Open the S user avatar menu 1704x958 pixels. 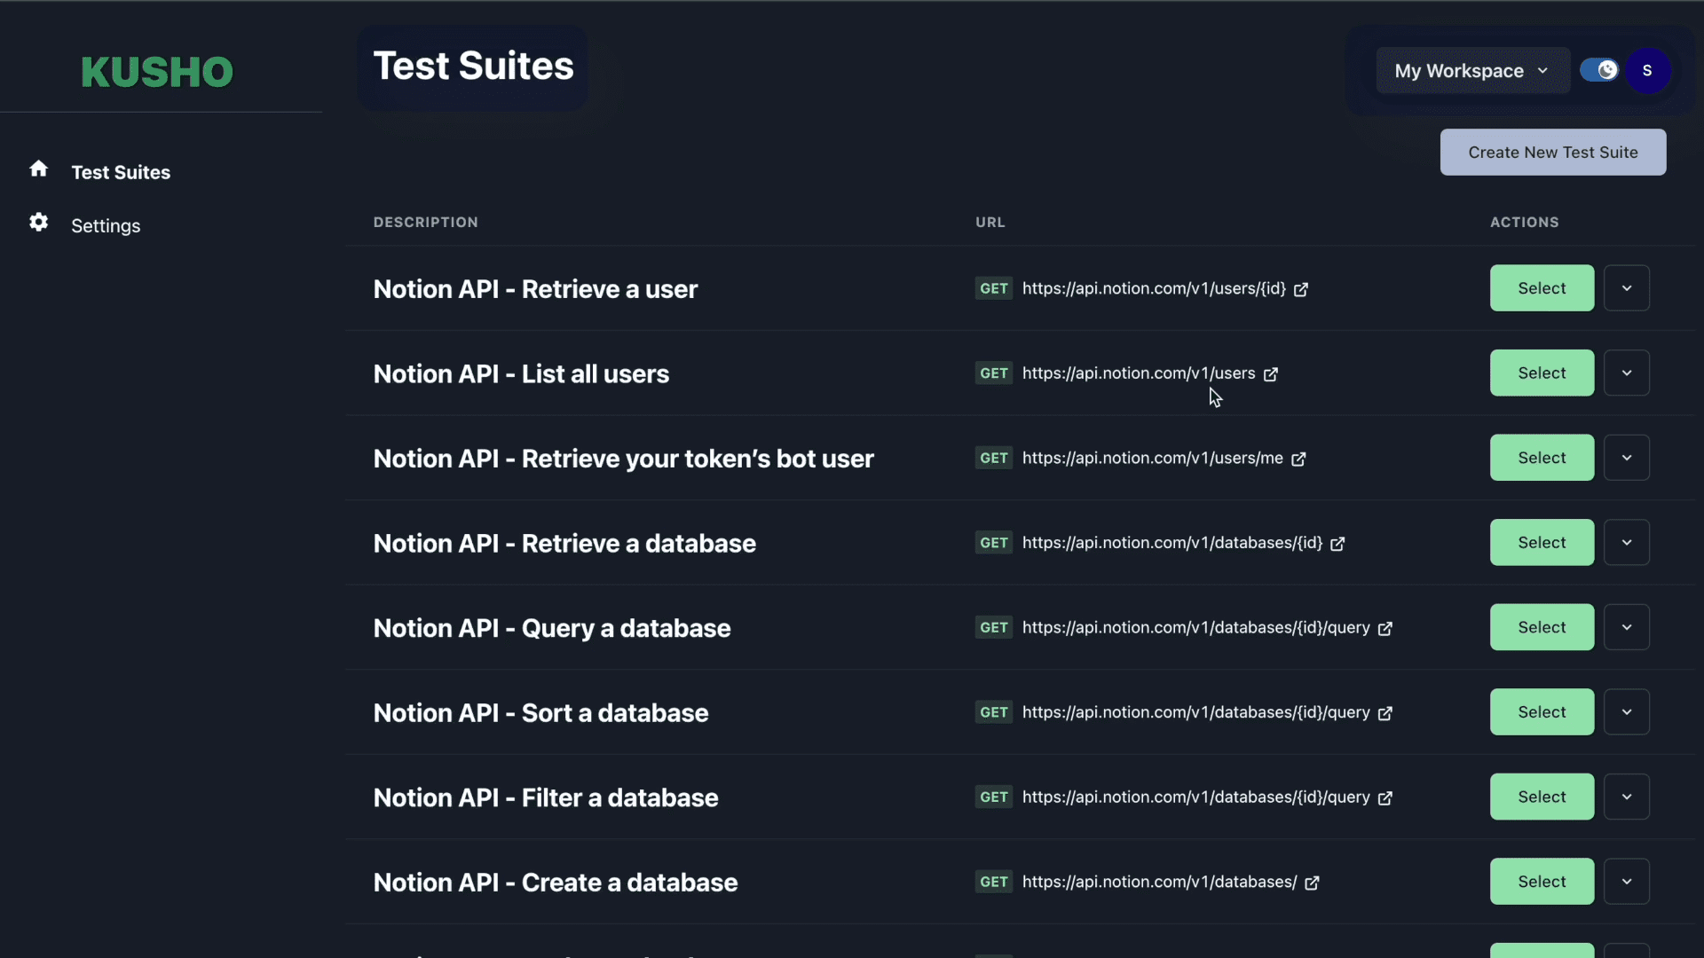pos(1647,70)
